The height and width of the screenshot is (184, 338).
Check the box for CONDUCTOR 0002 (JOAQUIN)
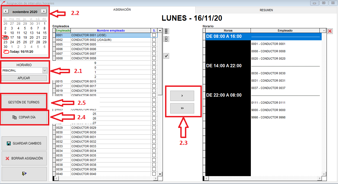pos(154,40)
